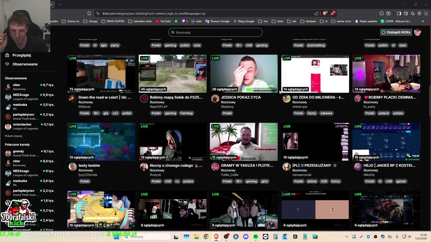Open WUJO KUPON bookmarks folder
Screen dimensions: 431x242
coord(112,21)
